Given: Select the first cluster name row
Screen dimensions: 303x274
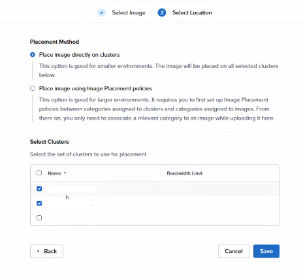Looking at the screenshot, I should [155, 189].
